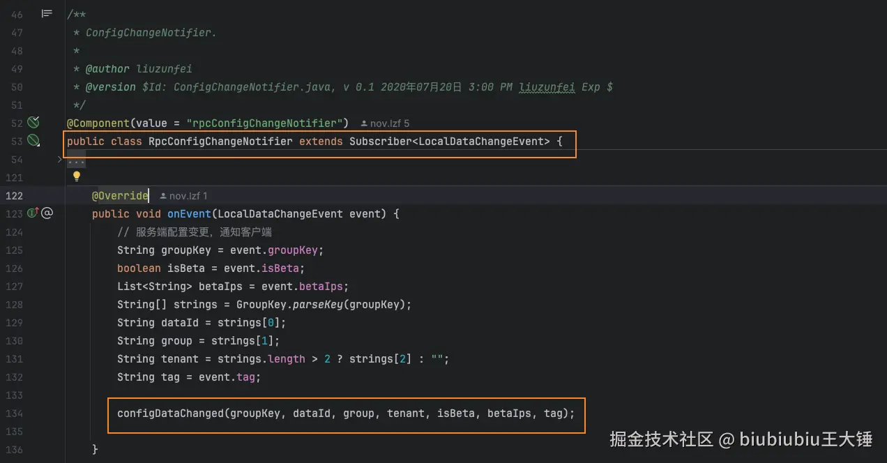Click the @Override annotation
Screen dimensions: 887x463
[x=121, y=196]
